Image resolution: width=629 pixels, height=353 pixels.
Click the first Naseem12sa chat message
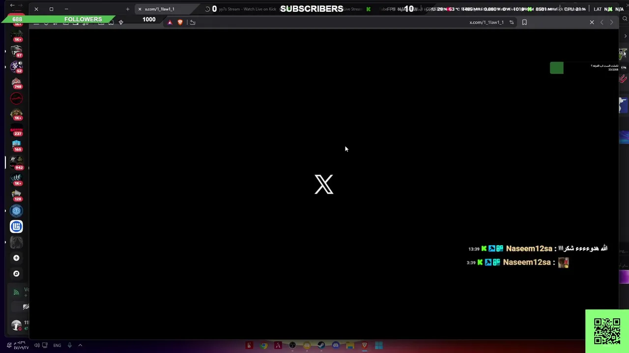(538, 249)
